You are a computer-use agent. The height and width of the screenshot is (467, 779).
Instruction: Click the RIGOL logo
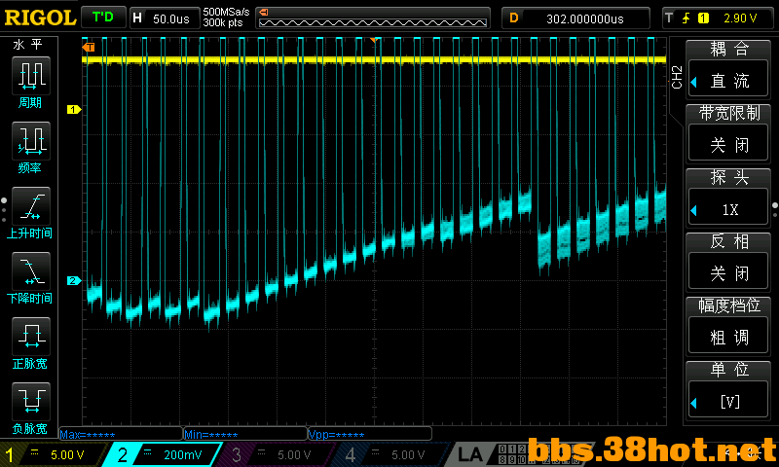point(40,18)
